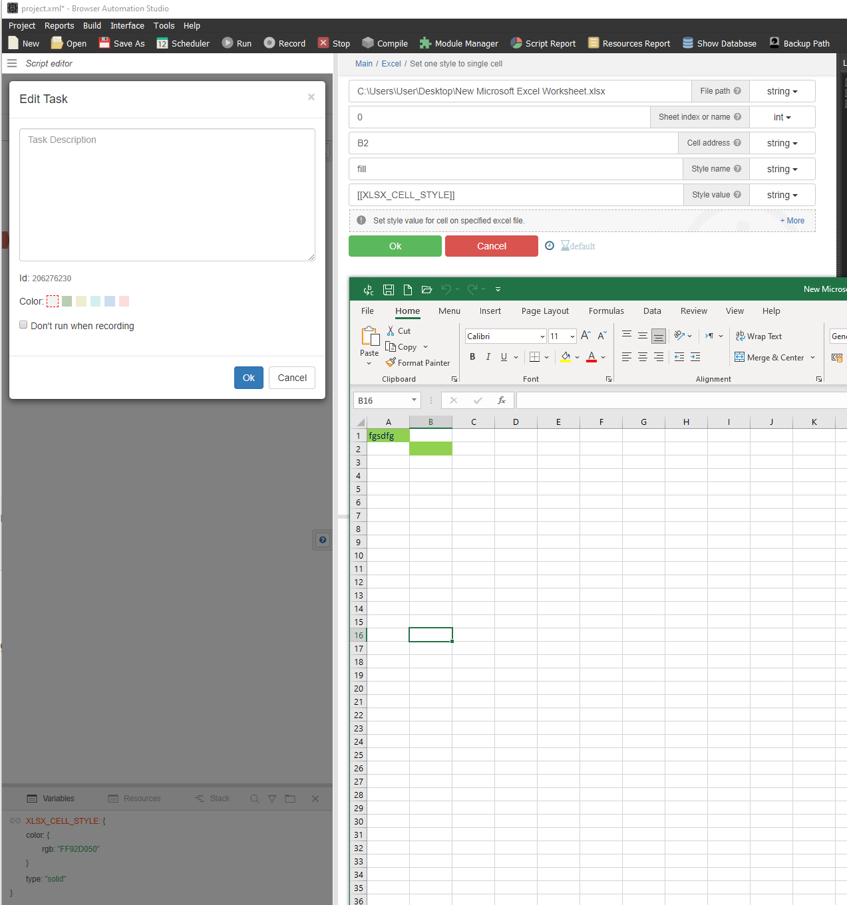The image size is (847, 905).
Task: Click the Compile toolbar icon
Action: 368,43
